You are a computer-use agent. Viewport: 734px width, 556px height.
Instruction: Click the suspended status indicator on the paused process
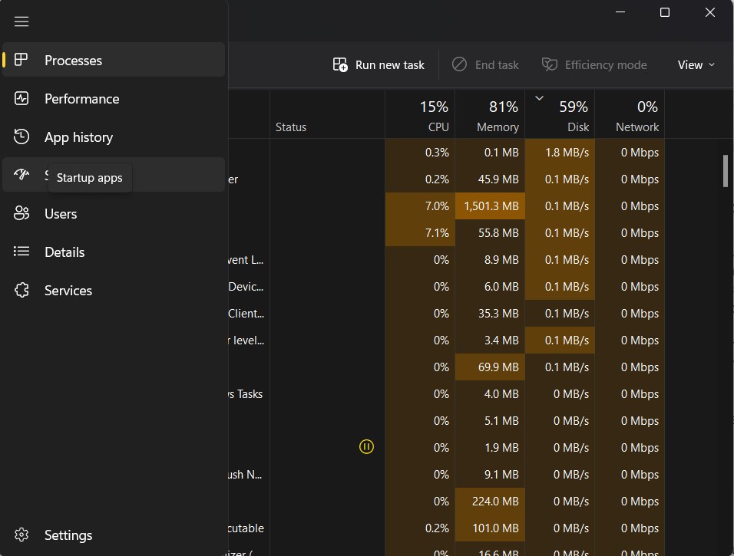click(366, 446)
